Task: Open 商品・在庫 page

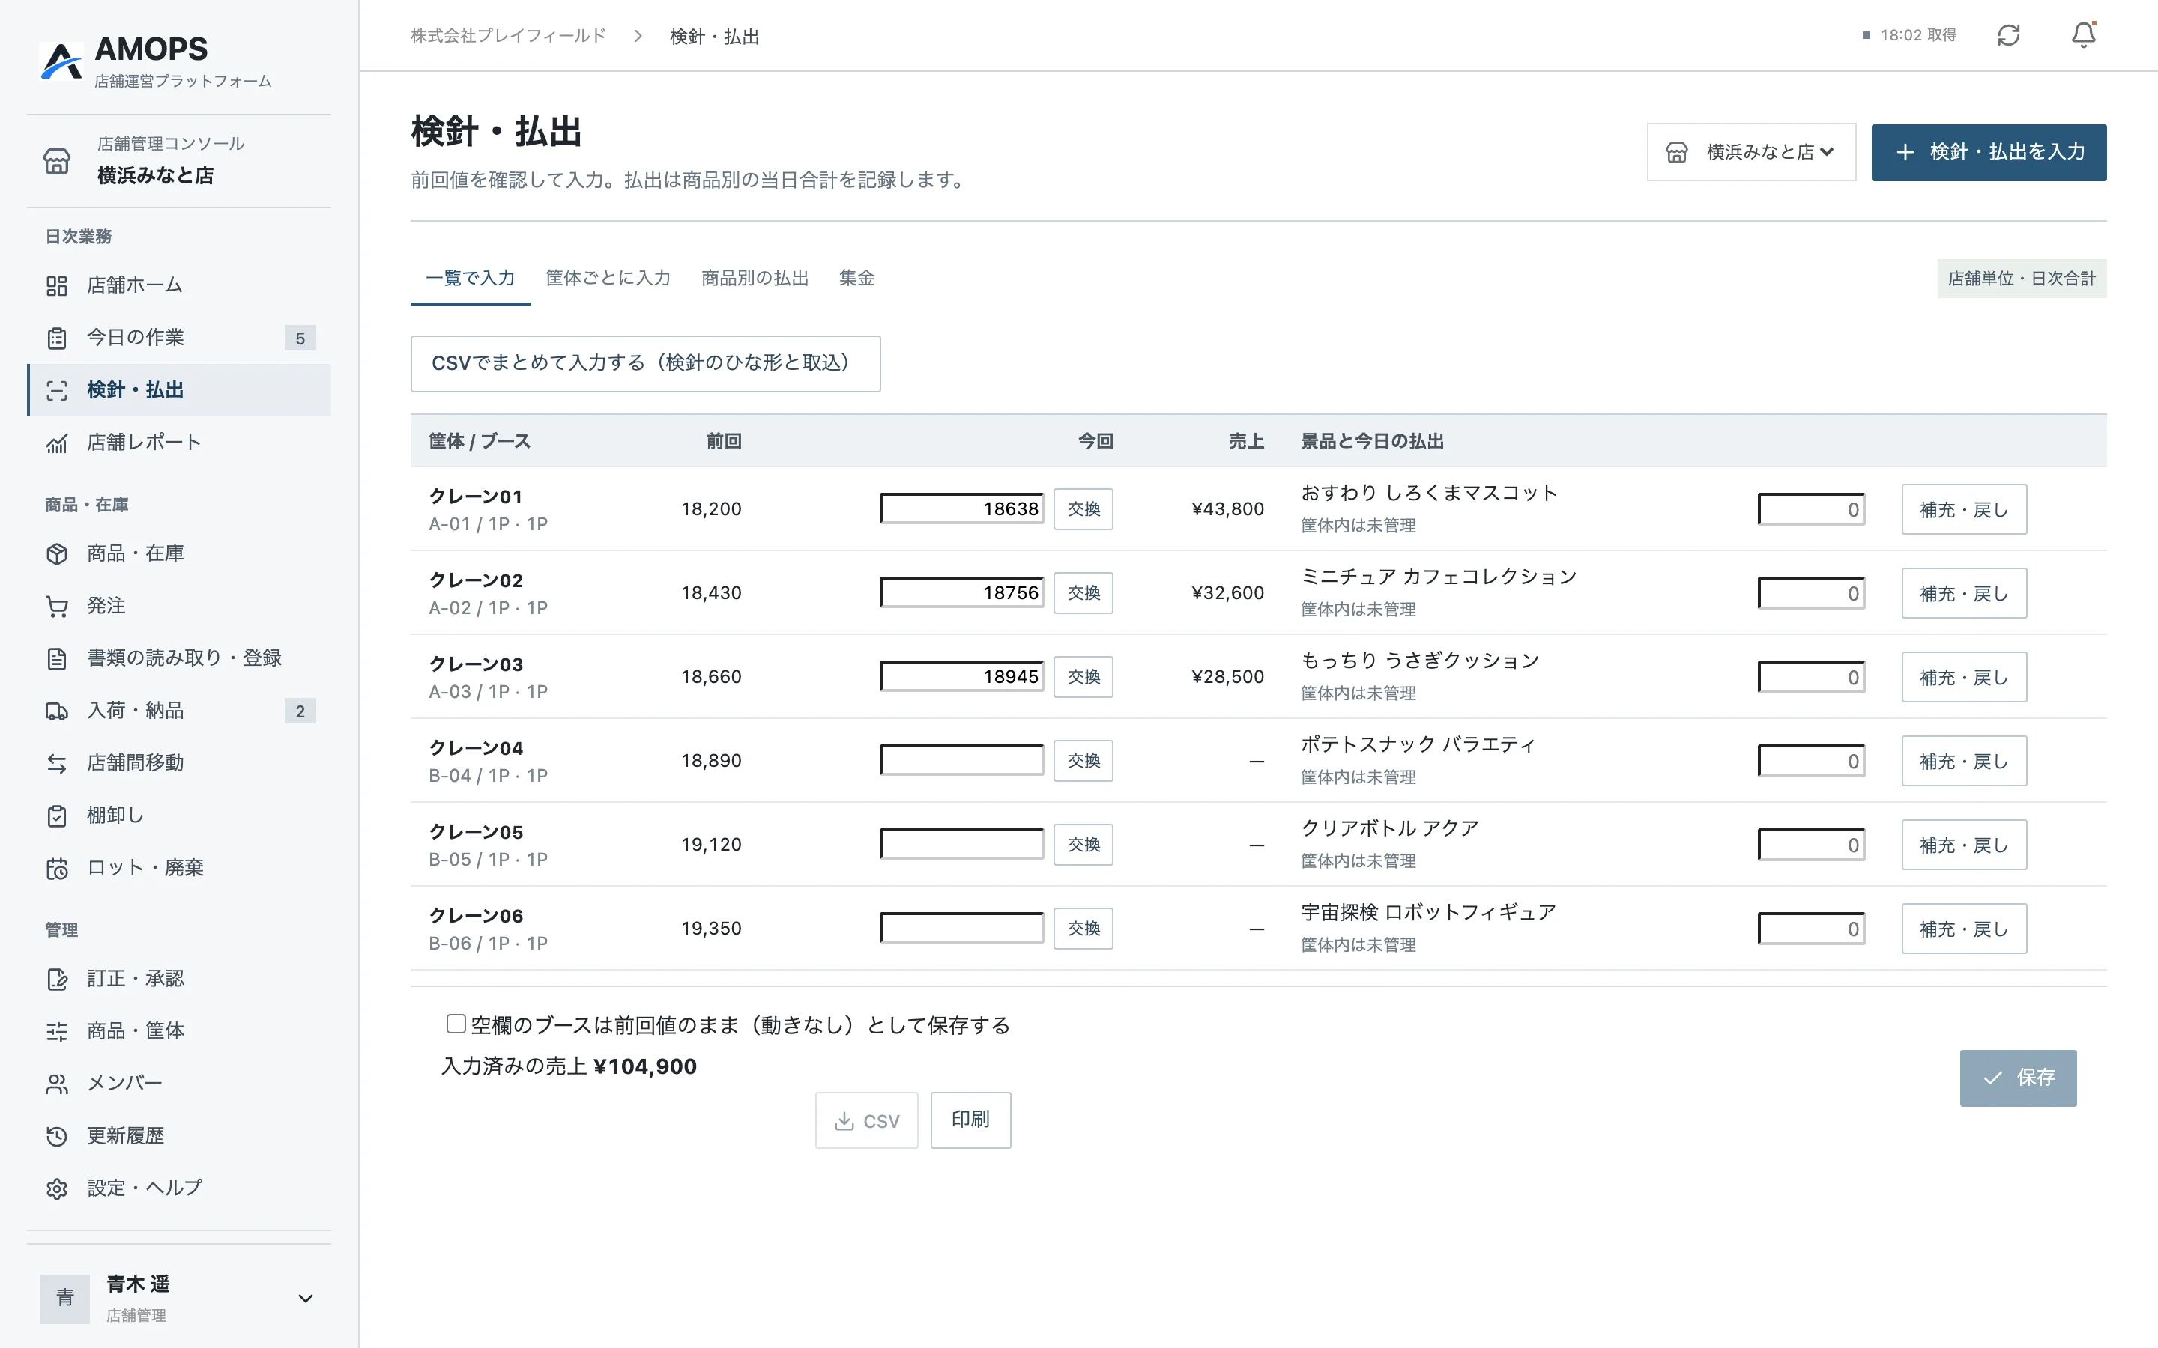Action: [x=179, y=553]
